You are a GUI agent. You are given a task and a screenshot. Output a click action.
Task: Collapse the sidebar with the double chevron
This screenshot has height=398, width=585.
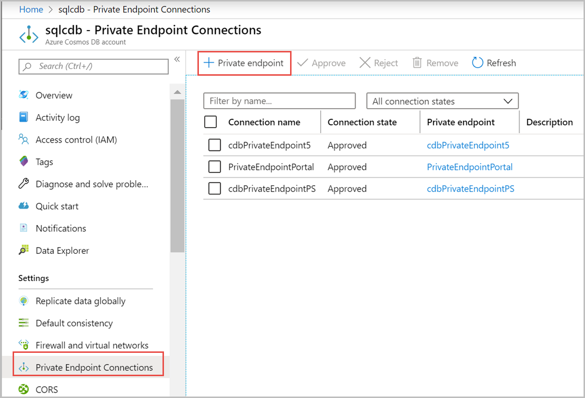click(177, 59)
